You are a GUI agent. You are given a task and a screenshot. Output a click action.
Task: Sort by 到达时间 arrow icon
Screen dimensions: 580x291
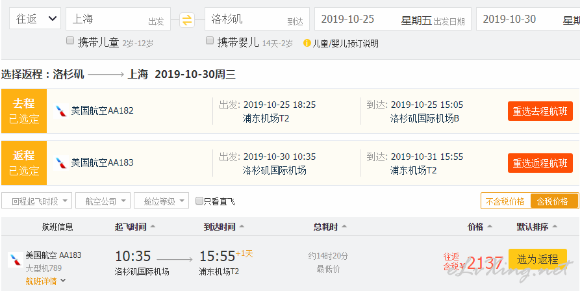(242, 227)
